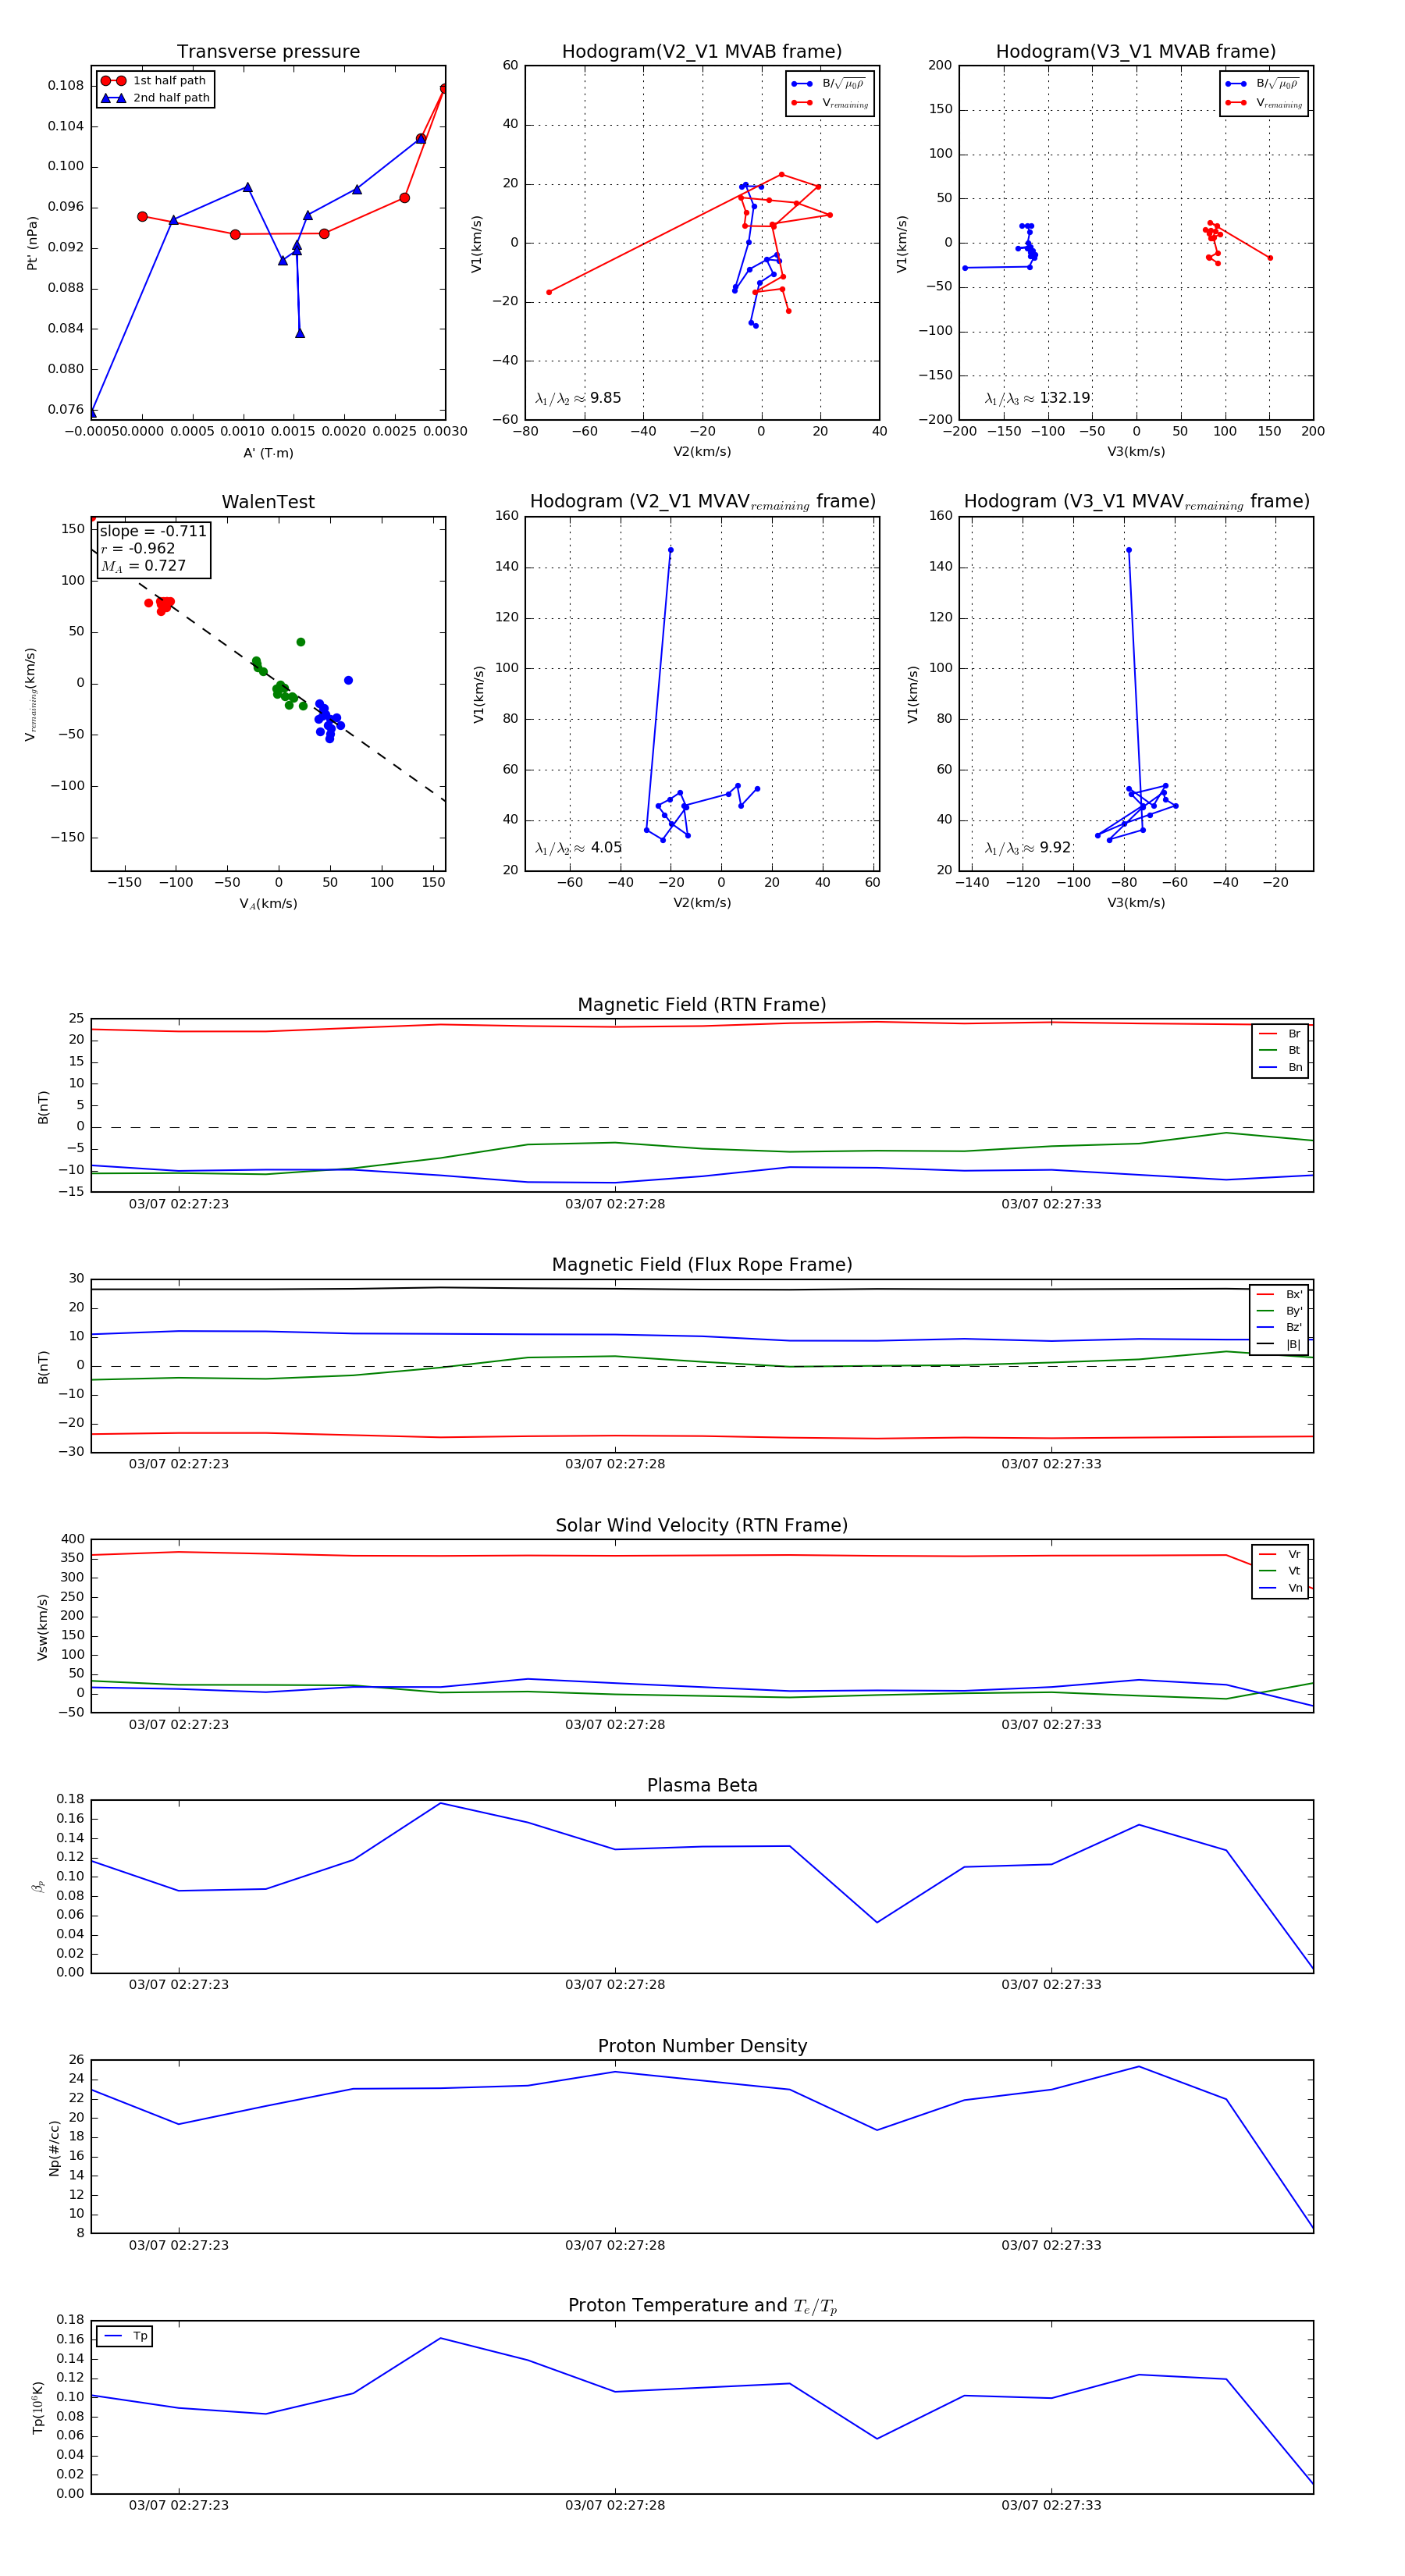Select the |B| legend entry

point(1279,1345)
